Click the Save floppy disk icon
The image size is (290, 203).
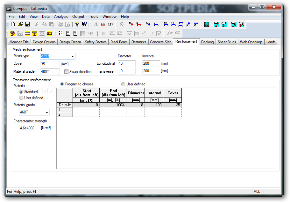(x=27, y=24)
